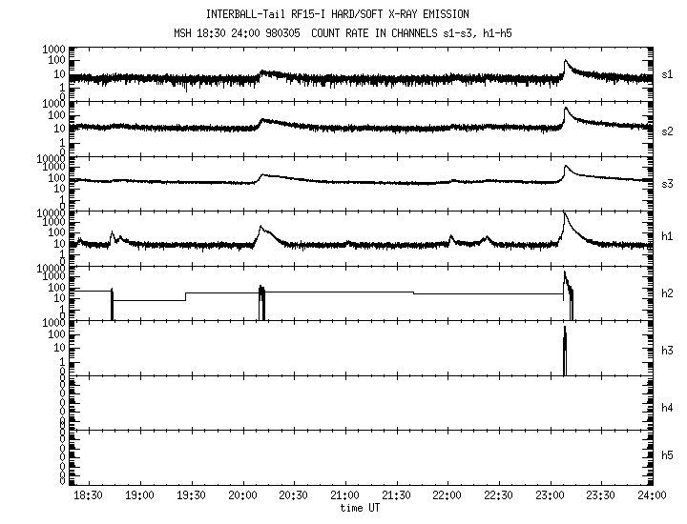The height and width of the screenshot is (524, 687).
Task: Click the h1 peak just after 20:00
Action: point(260,227)
